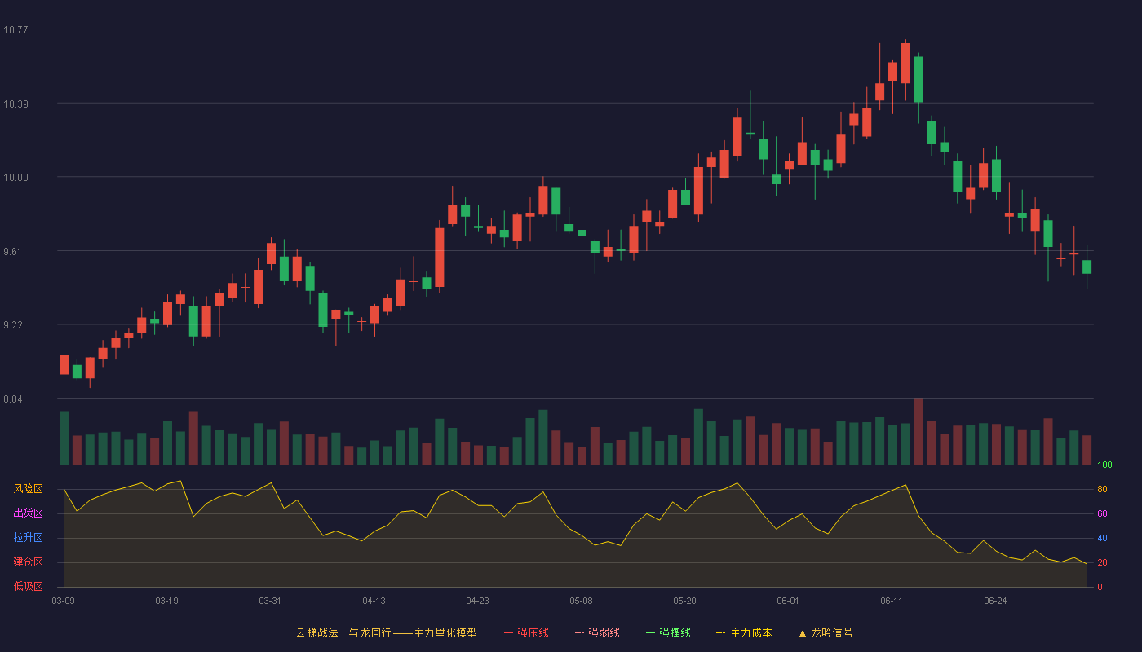The width and height of the screenshot is (1142, 652).
Task: Click the green 100 indicator scale value
Action: coord(1104,465)
